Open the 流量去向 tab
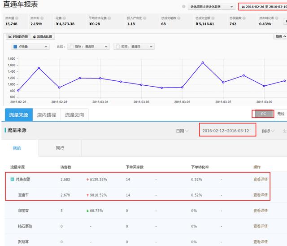This screenshot has width=287, height=246. (74, 115)
